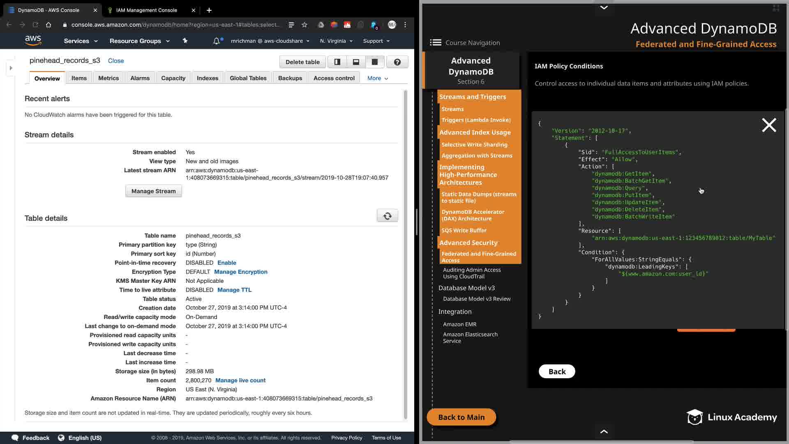The image size is (789, 444).
Task: Bookmark page with the star icon
Action: point(305,25)
